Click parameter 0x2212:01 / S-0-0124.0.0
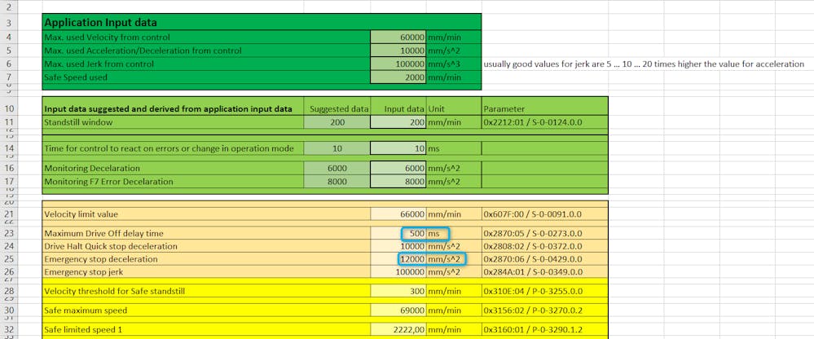This screenshot has height=339, width=814. [x=533, y=122]
